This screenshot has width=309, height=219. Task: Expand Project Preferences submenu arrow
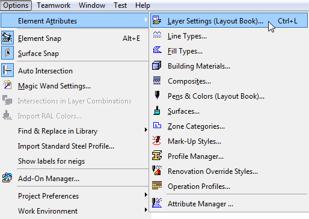click(146, 195)
